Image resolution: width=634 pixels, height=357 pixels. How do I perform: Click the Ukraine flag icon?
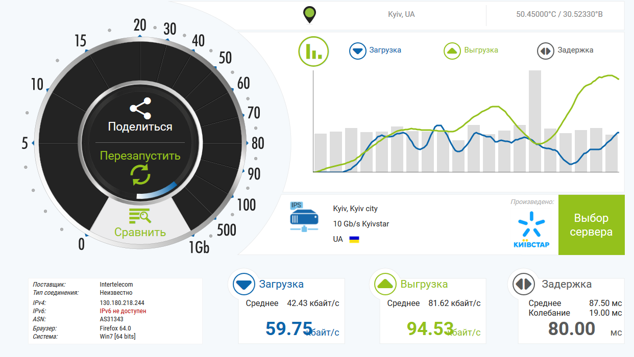354,239
